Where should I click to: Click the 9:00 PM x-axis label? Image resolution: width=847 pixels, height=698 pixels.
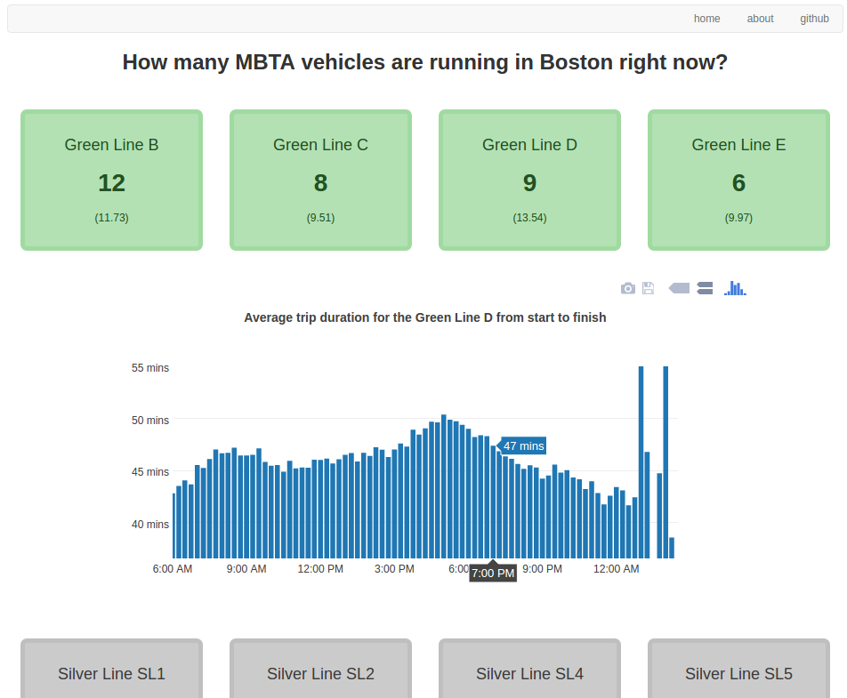(x=543, y=569)
